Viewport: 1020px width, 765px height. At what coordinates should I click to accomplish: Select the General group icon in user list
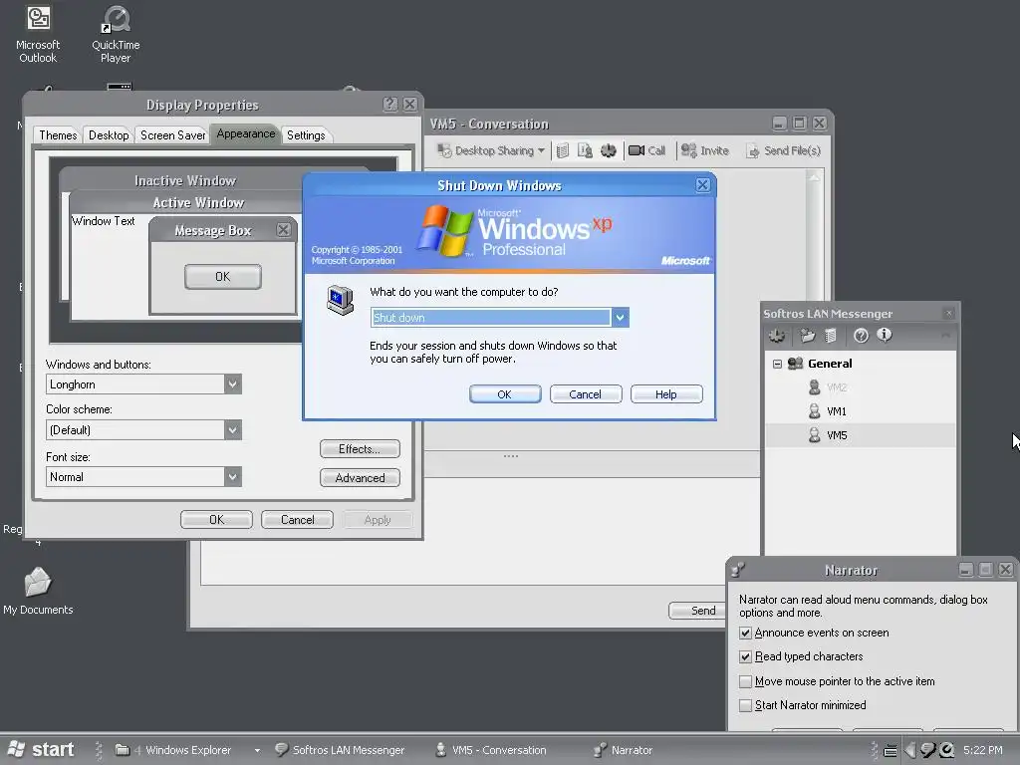[795, 364]
